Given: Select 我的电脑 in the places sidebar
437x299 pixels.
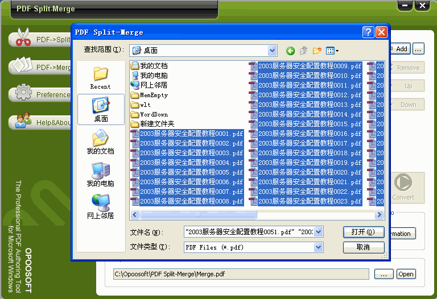Looking at the screenshot, I should [100, 175].
